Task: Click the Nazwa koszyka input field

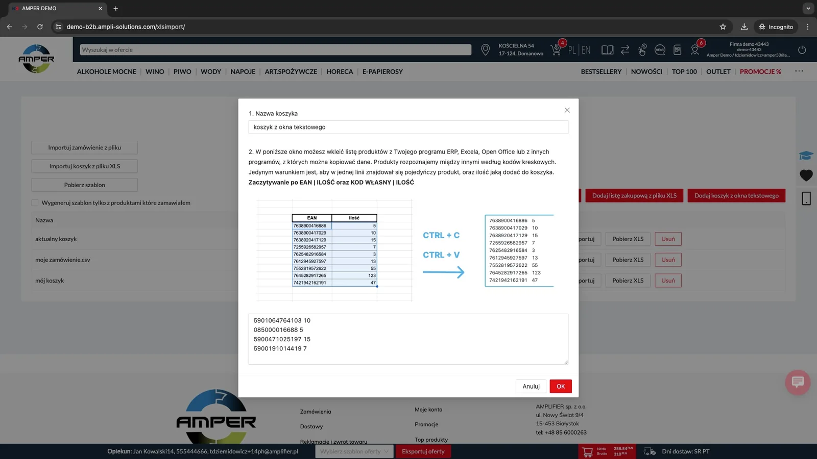Action: 408,127
